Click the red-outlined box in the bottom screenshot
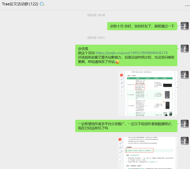The height and width of the screenshot is (169, 190). click(139, 151)
